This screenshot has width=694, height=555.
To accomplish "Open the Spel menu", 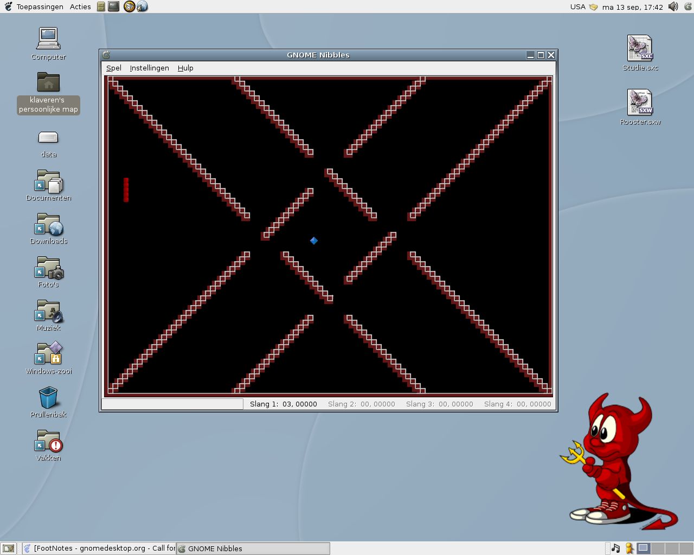I will click(x=113, y=68).
